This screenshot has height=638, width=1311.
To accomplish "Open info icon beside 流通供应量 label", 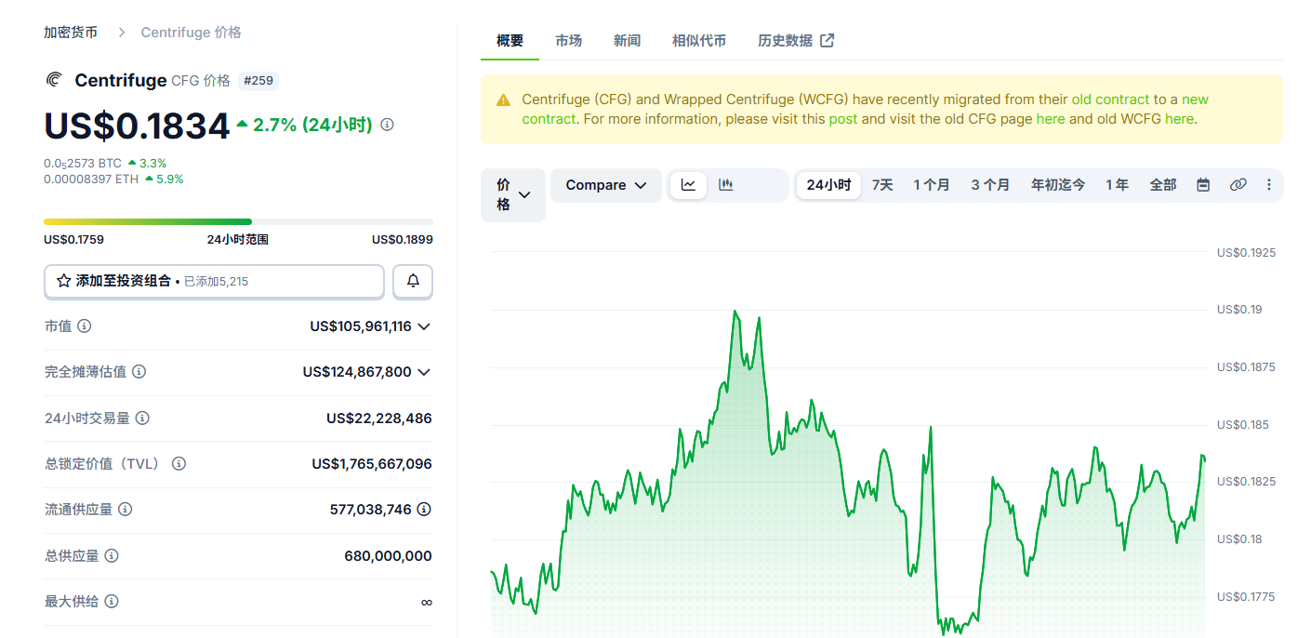I will tap(125, 510).
